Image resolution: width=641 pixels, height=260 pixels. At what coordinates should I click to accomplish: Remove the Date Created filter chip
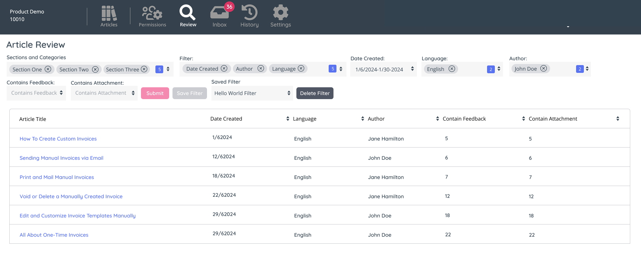click(x=224, y=68)
